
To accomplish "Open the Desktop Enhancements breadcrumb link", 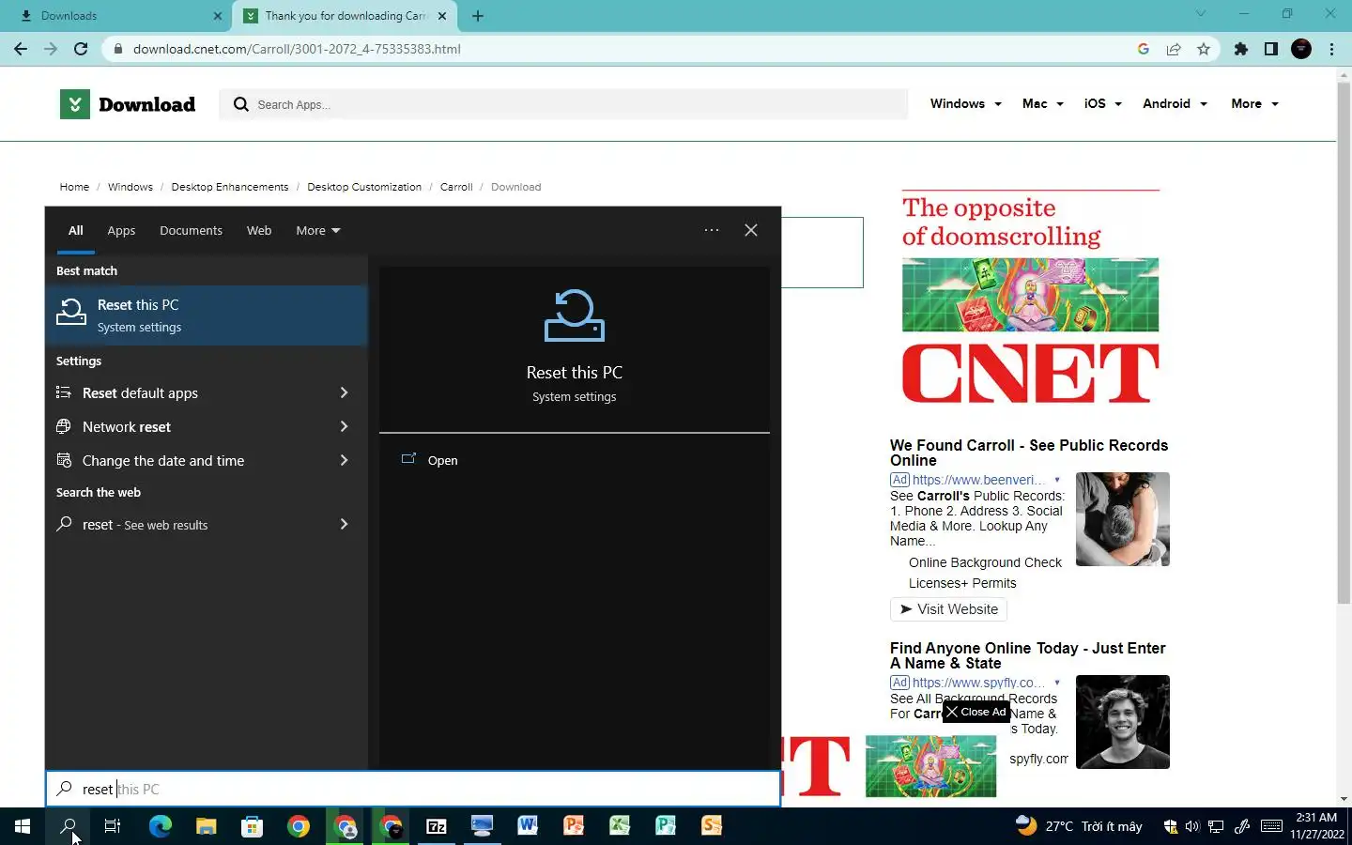I will [x=230, y=187].
